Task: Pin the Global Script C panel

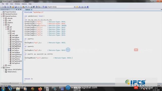Action: pos(18,10)
